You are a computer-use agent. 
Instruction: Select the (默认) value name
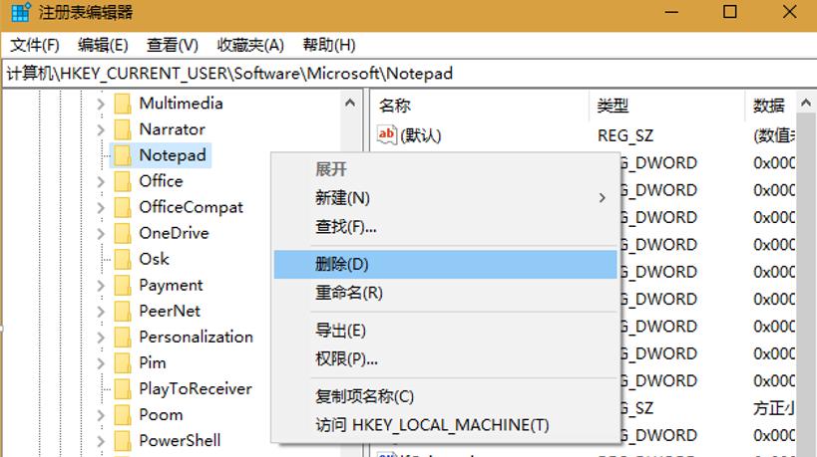(421, 135)
